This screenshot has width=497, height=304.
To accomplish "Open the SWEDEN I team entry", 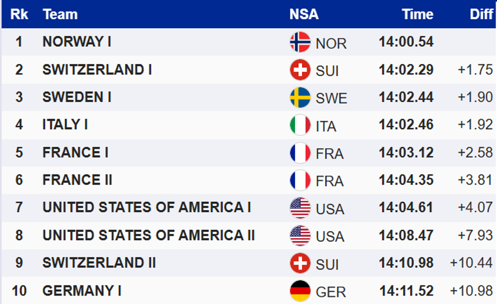I will pos(77,97).
